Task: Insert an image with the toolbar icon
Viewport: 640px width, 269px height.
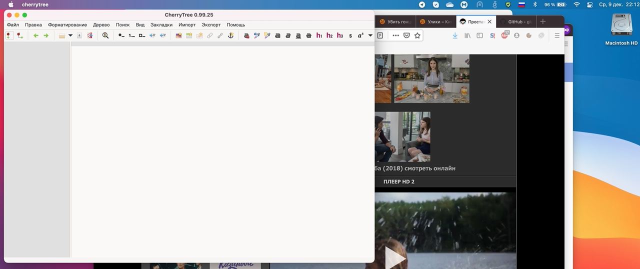Action: click(x=178, y=35)
